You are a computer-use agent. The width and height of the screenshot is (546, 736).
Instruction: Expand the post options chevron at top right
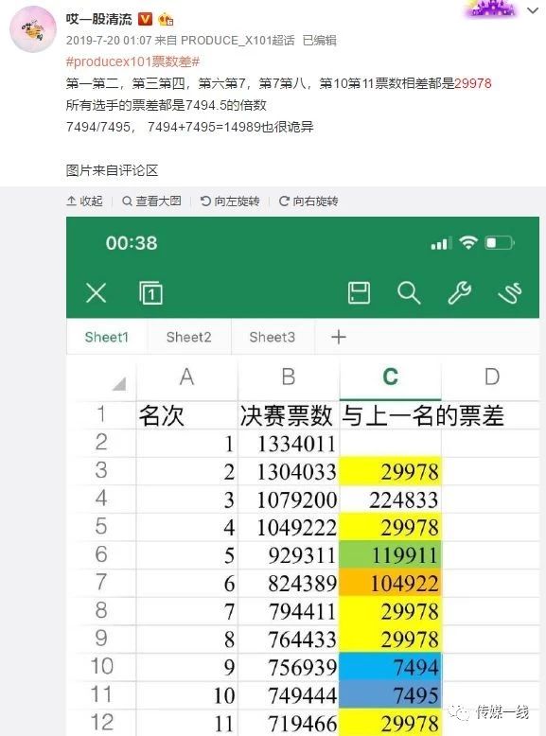tap(533, 10)
